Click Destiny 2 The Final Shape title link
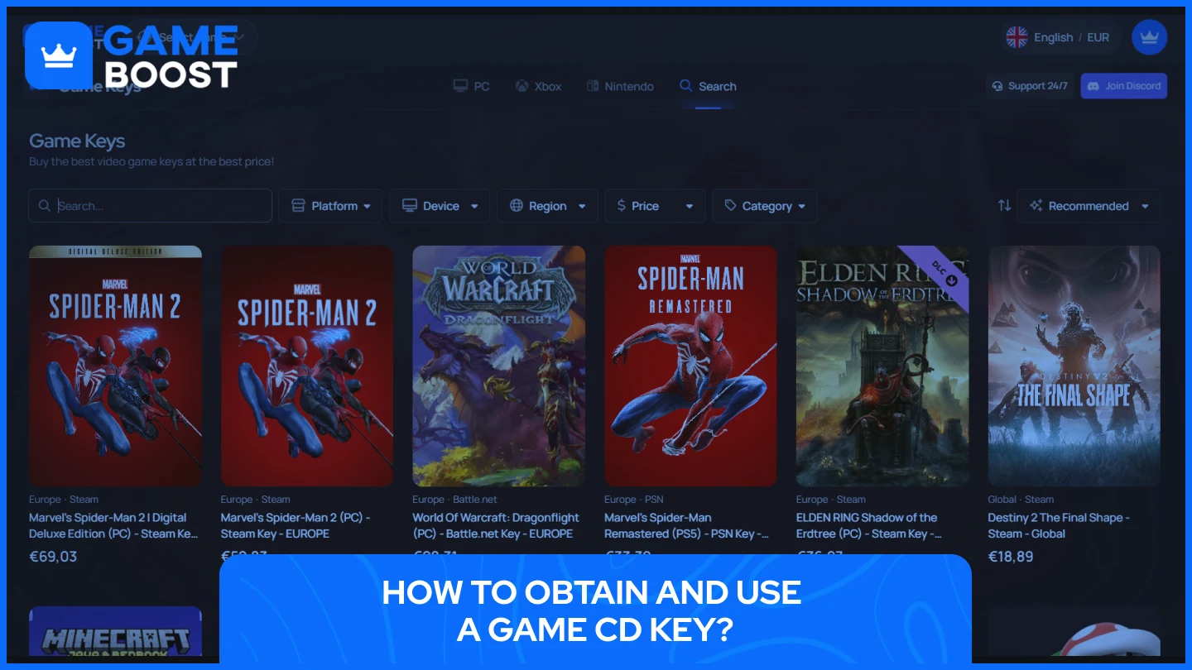This screenshot has height=670, width=1192. tap(1059, 525)
